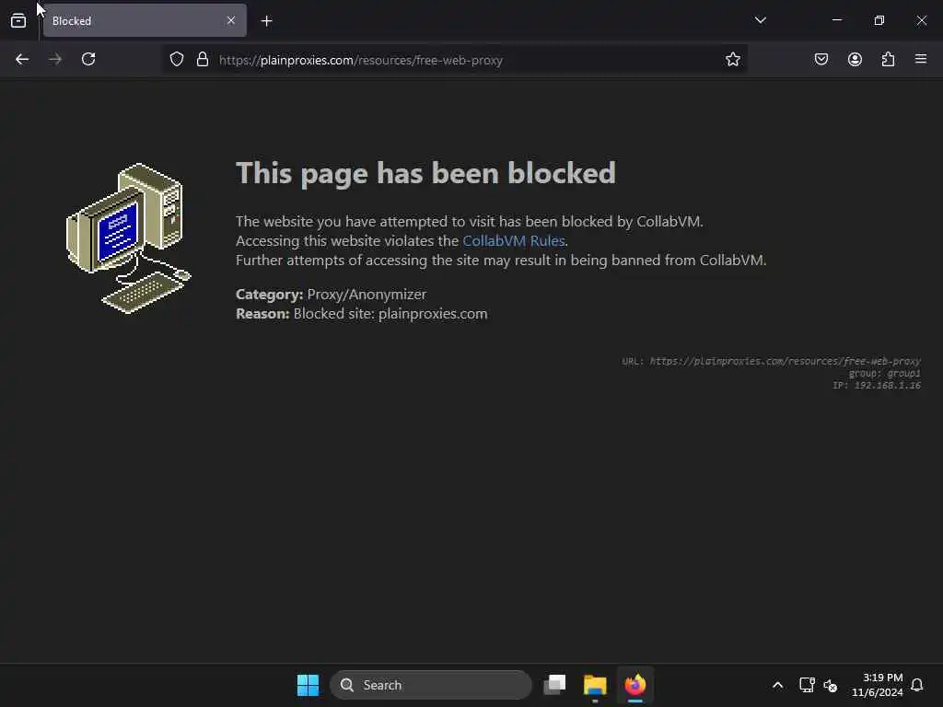Screen dimensions: 943x707
Task: Open the Firefox account menu
Action: point(855,60)
